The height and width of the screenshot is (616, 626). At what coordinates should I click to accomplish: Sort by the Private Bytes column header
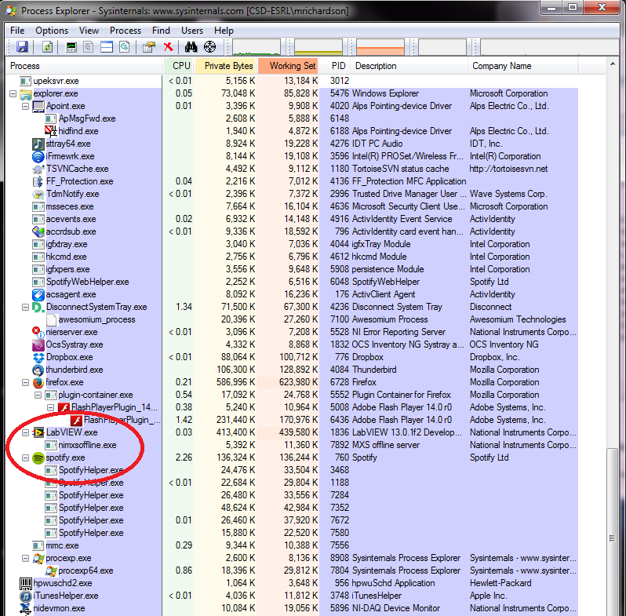click(x=226, y=66)
